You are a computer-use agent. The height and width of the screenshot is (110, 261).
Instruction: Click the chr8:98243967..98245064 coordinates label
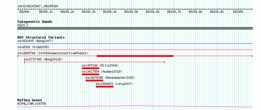tap(38, 6)
